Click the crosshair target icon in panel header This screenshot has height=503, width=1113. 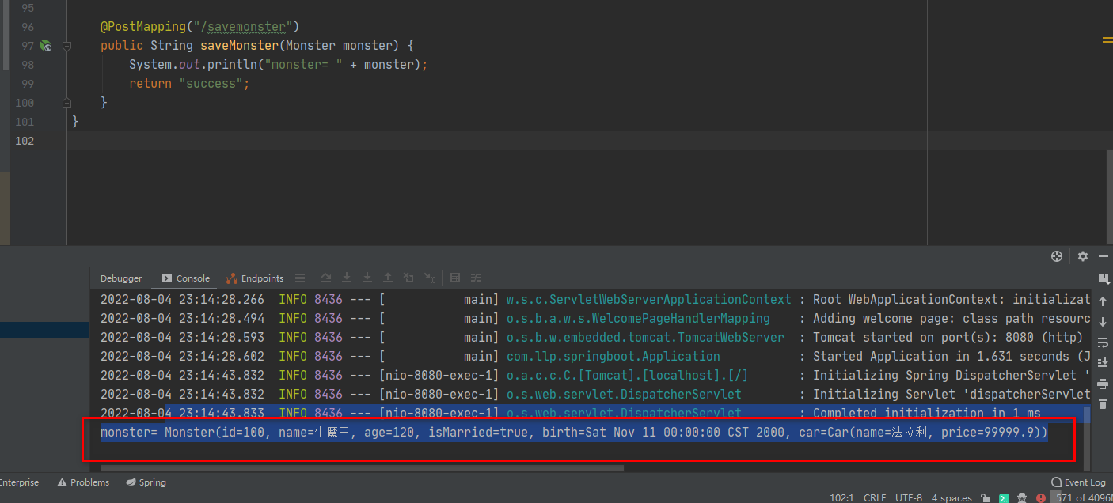[x=1056, y=256]
